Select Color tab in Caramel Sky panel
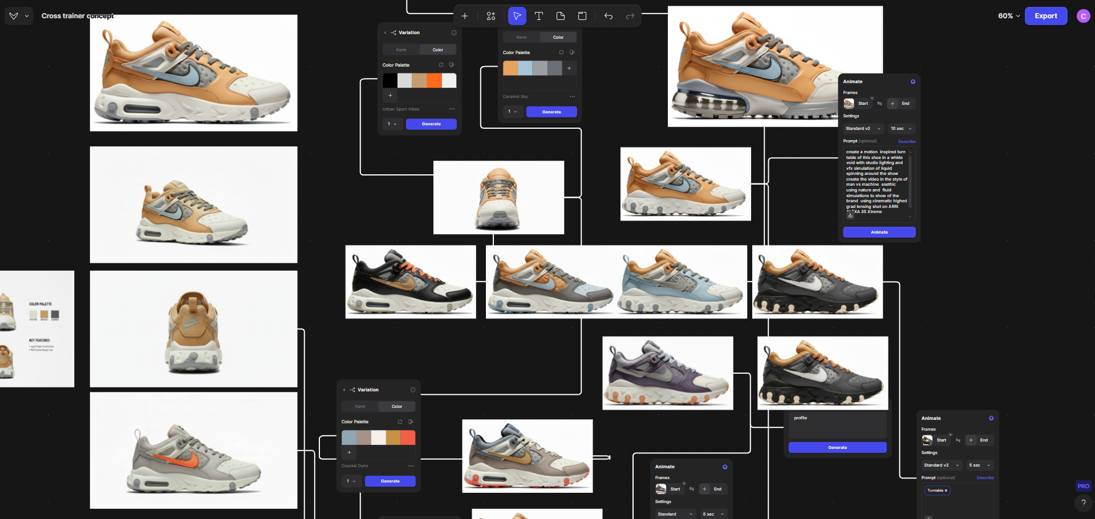 click(x=558, y=37)
